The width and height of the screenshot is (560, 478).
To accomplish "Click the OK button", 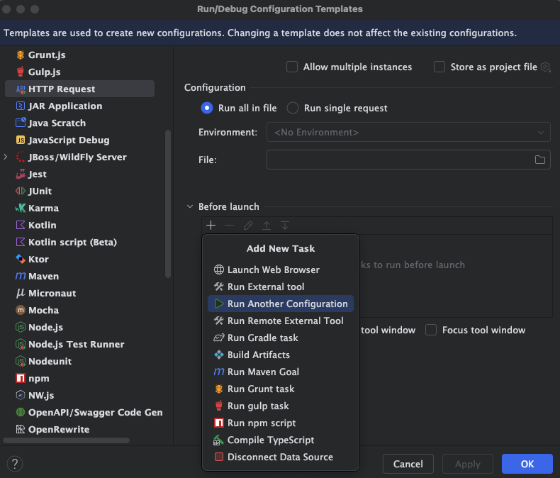I will tap(527, 464).
